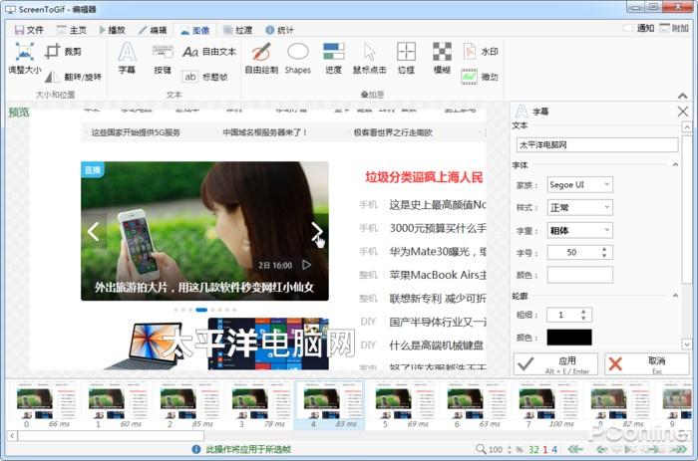Image resolution: width=698 pixels, height=461 pixels.
Task: Collapse the Font (字体) section
Action: [675, 165]
